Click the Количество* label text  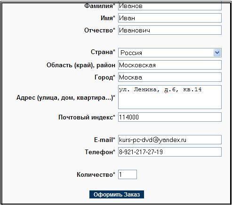[96, 174]
